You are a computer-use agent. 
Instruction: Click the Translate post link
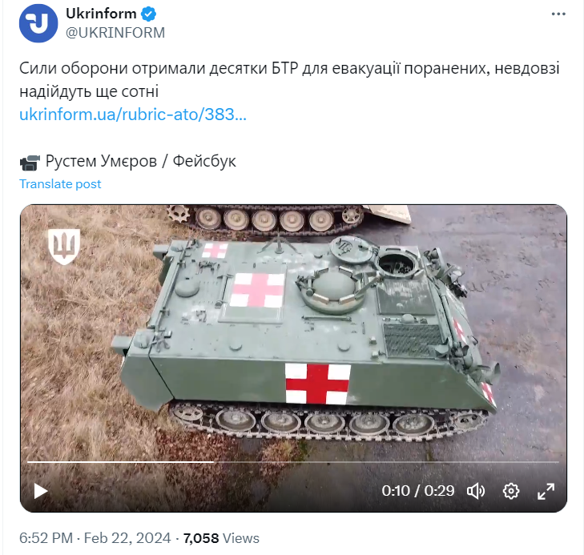tap(60, 184)
